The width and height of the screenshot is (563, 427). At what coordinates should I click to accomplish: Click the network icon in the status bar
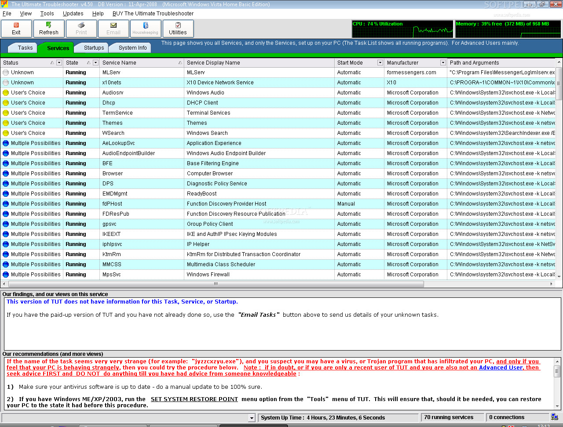(555, 417)
